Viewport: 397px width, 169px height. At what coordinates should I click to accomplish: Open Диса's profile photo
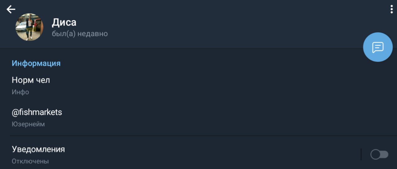tap(29, 27)
